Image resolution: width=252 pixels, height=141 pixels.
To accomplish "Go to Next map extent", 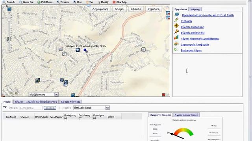I will (x=78, y=2).
